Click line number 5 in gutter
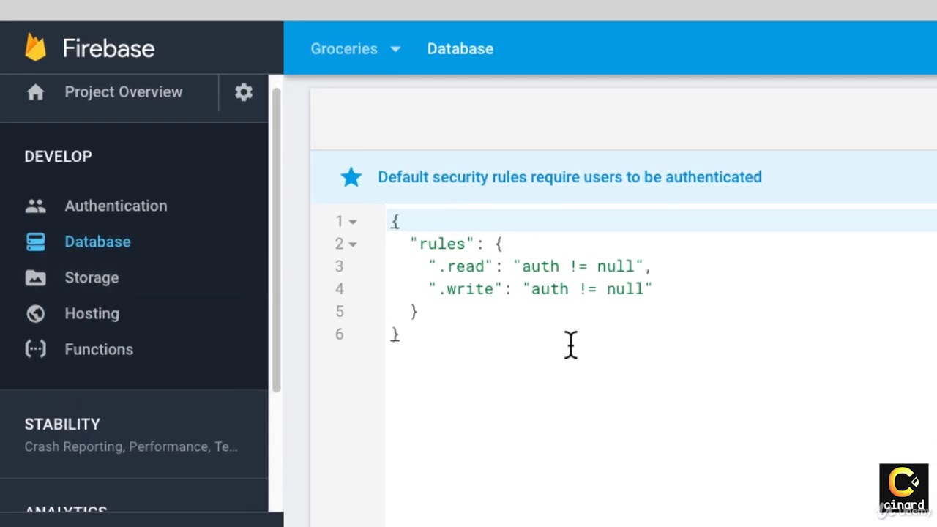937x527 pixels. pyautogui.click(x=339, y=312)
